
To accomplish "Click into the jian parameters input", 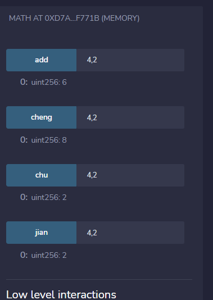I will point(130,233).
